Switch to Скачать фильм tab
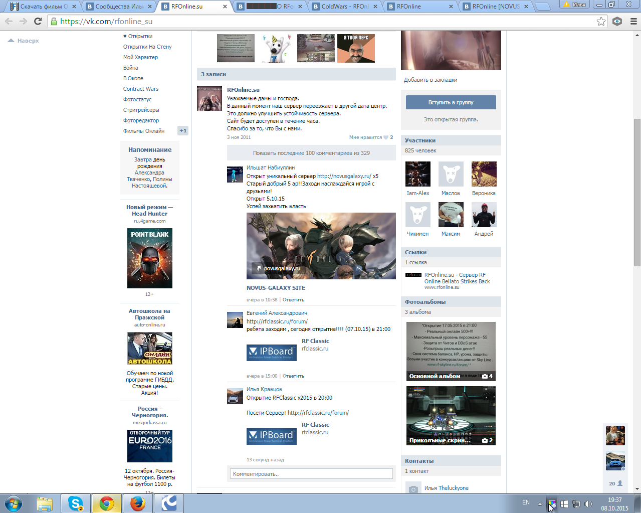Image resolution: width=641 pixels, height=513 pixels. point(43,7)
